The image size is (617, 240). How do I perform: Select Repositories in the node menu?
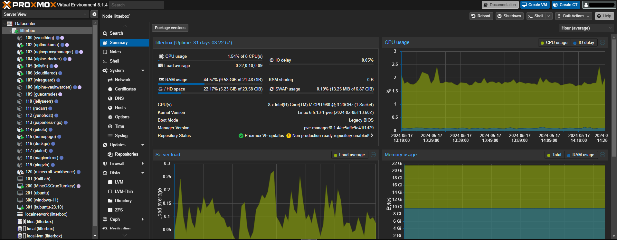pyautogui.click(x=126, y=154)
